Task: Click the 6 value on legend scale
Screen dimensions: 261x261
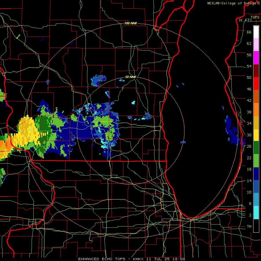Action: (250, 204)
